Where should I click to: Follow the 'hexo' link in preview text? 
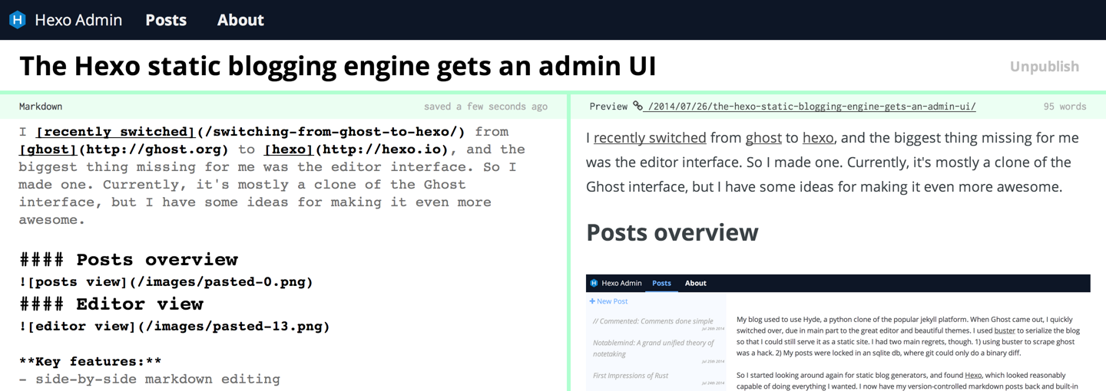(x=817, y=138)
